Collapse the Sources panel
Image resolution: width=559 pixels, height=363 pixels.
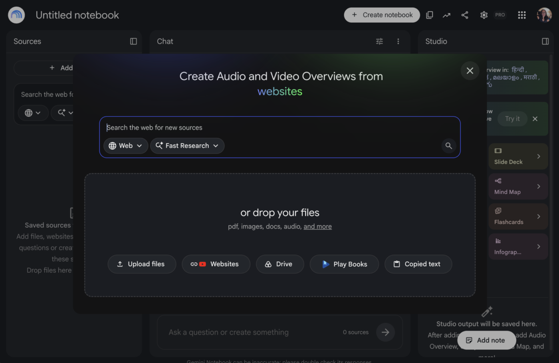pos(133,42)
